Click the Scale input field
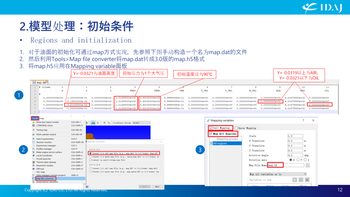The width and height of the screenshot is (350, 197). click(x=295, y=136)
